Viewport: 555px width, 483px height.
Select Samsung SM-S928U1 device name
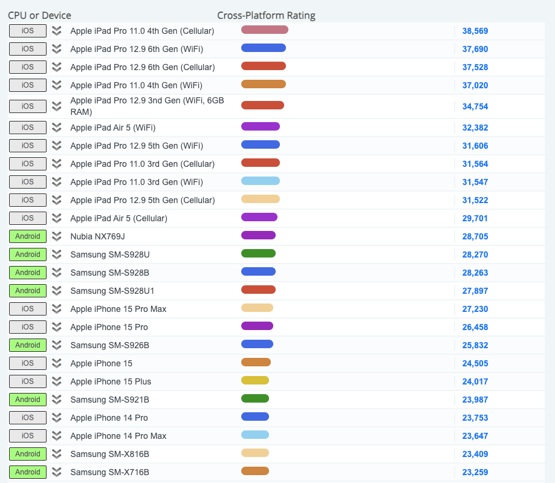(x=112, y=291)
